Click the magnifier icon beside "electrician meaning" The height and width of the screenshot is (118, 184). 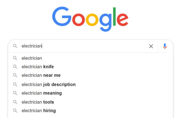15,93
